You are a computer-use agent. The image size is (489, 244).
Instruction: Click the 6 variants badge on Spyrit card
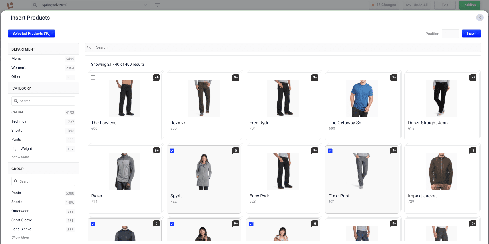coord(236,150)
